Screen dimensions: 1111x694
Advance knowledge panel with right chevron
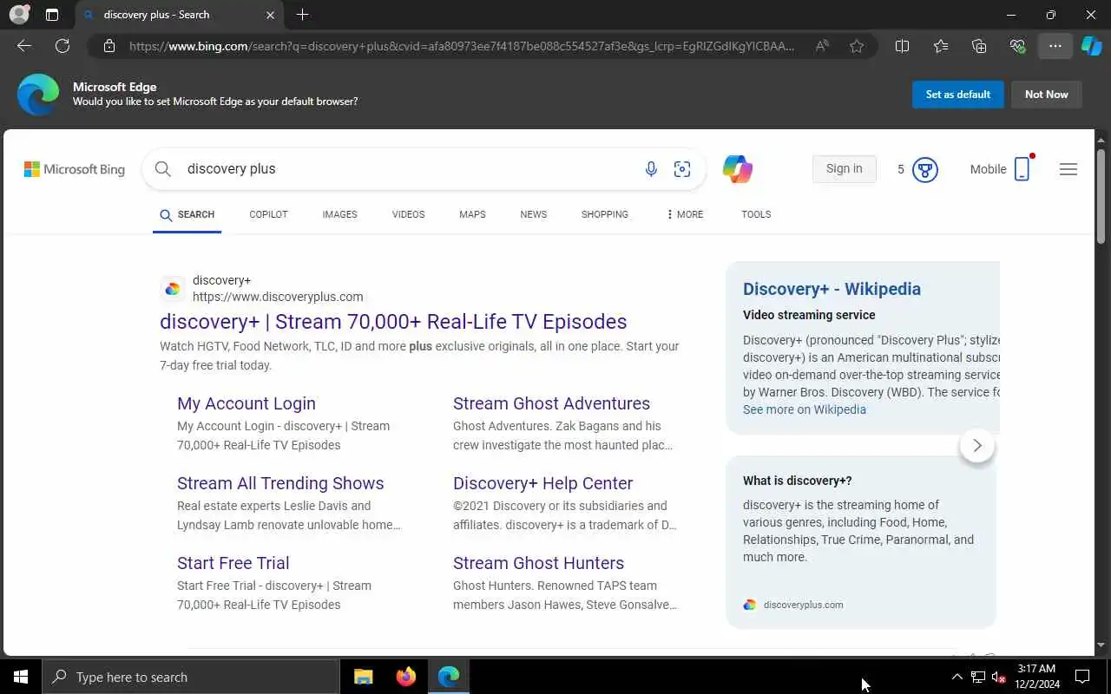point(977,446)
